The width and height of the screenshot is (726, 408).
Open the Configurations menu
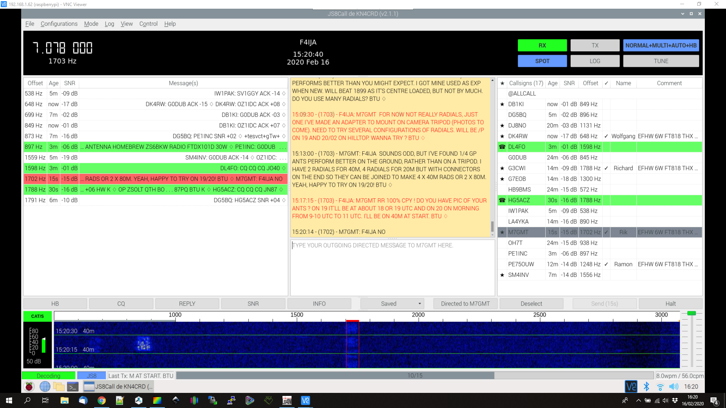point(59,24)
